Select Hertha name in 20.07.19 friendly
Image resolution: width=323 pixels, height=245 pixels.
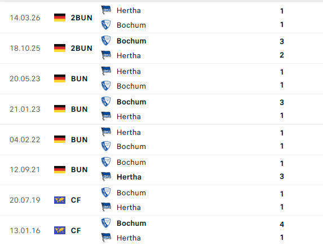129,208
